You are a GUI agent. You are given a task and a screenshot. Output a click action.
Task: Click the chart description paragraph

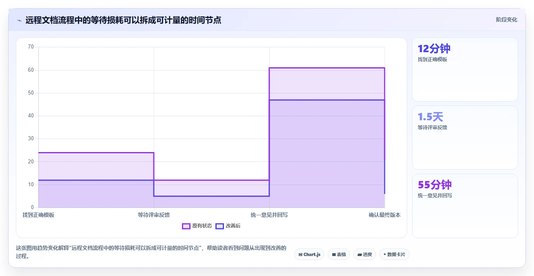(x=151, y=252)
